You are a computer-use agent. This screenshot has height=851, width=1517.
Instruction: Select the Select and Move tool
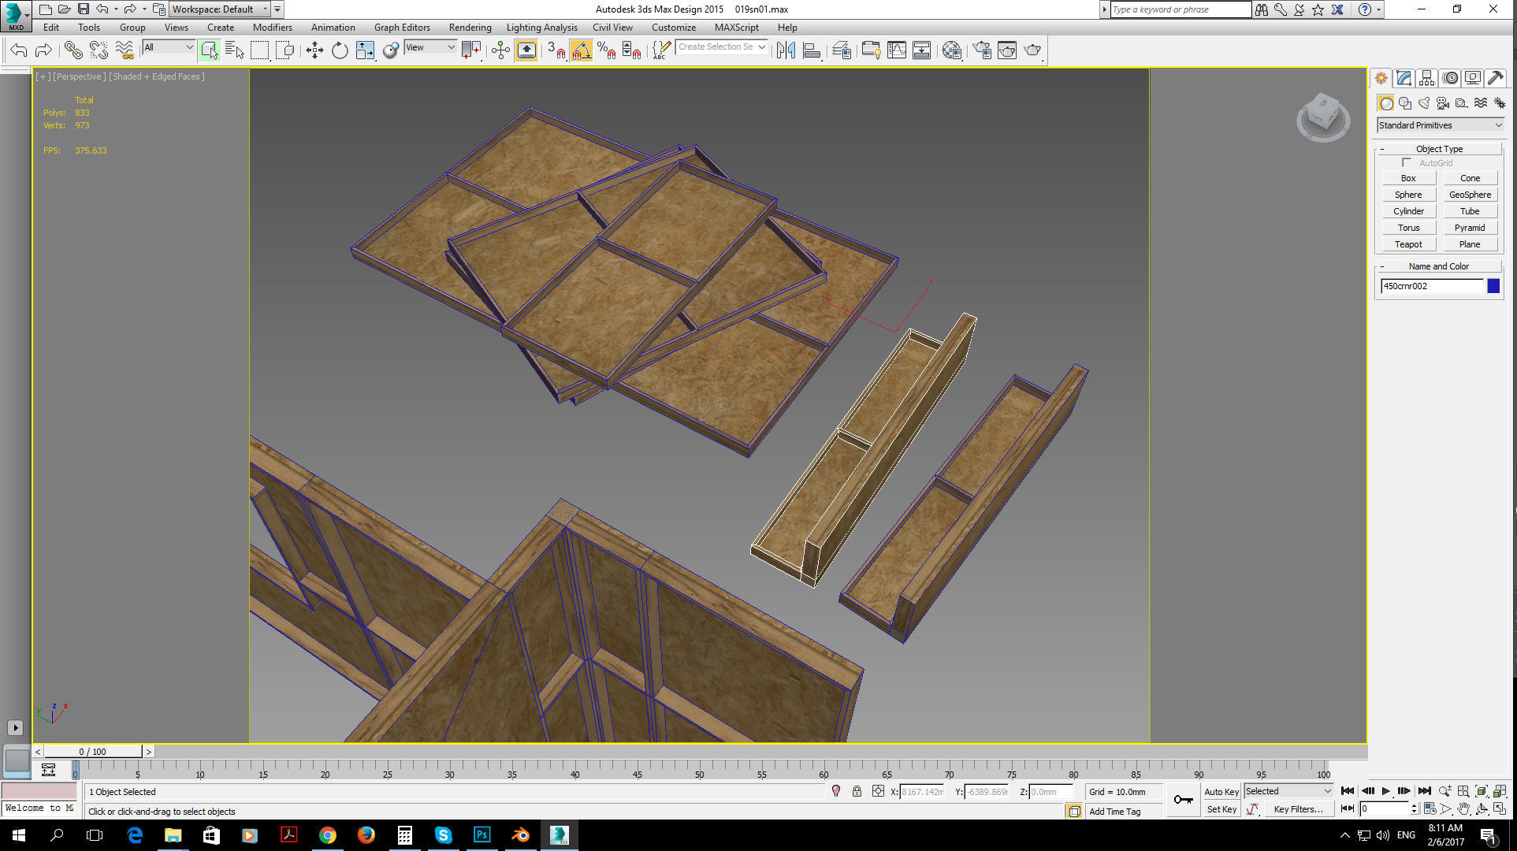pos(314,50)
